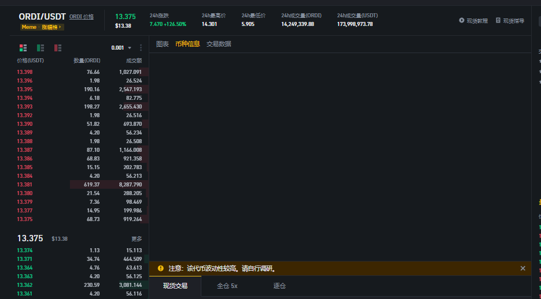The height and width of the screenshot is (299, 541).
Task: Open the ORDI 价格 link
Action: coord(82,17)
